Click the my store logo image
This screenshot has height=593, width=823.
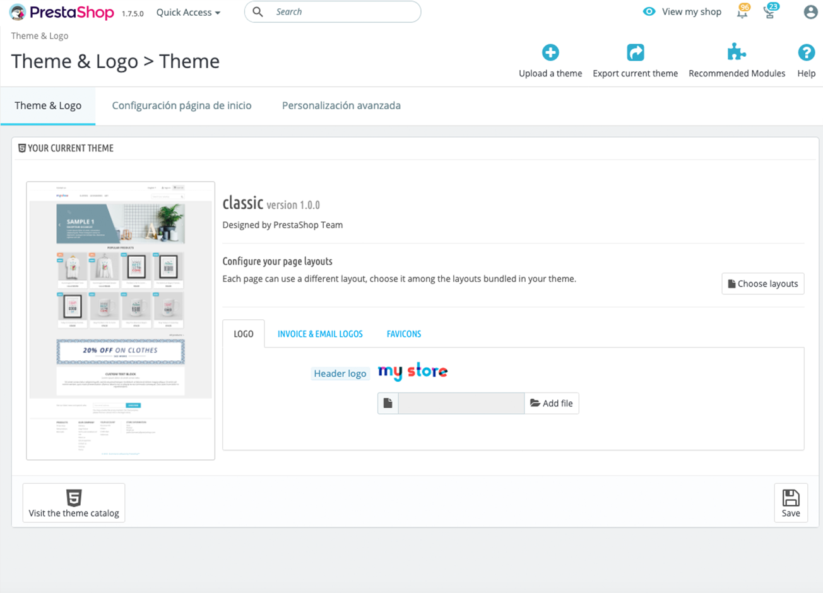(x=413, y=372)
